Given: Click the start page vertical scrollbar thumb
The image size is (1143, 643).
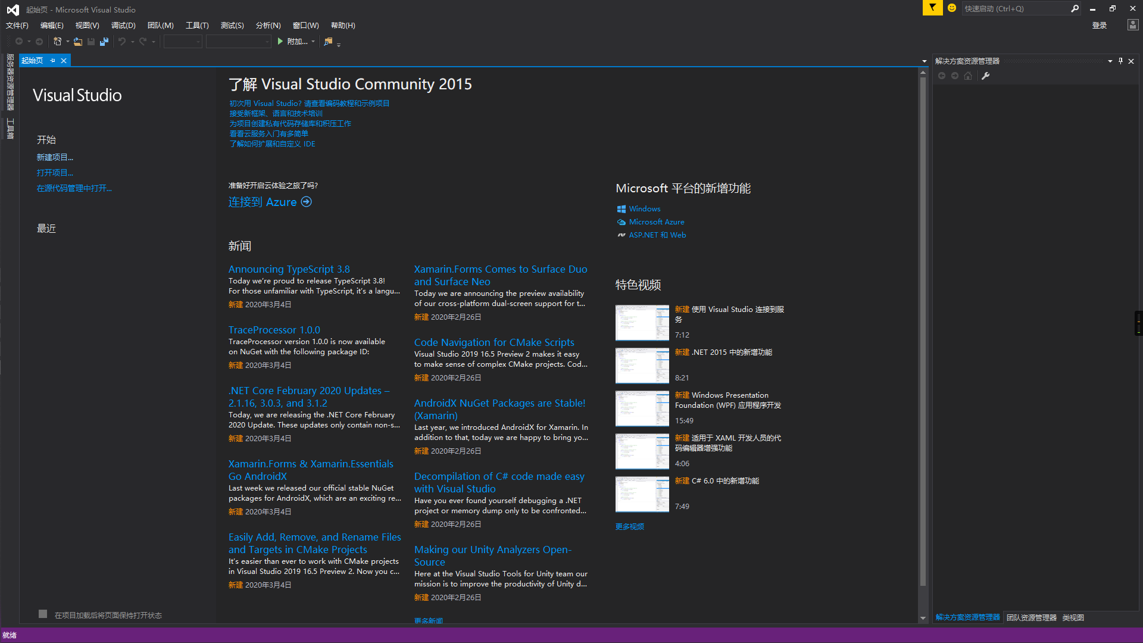Looking at the screenshot, I should coord(923,330).
